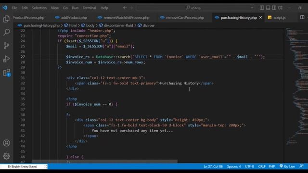
Task: Open the File menu
Action: coord(14,8)
